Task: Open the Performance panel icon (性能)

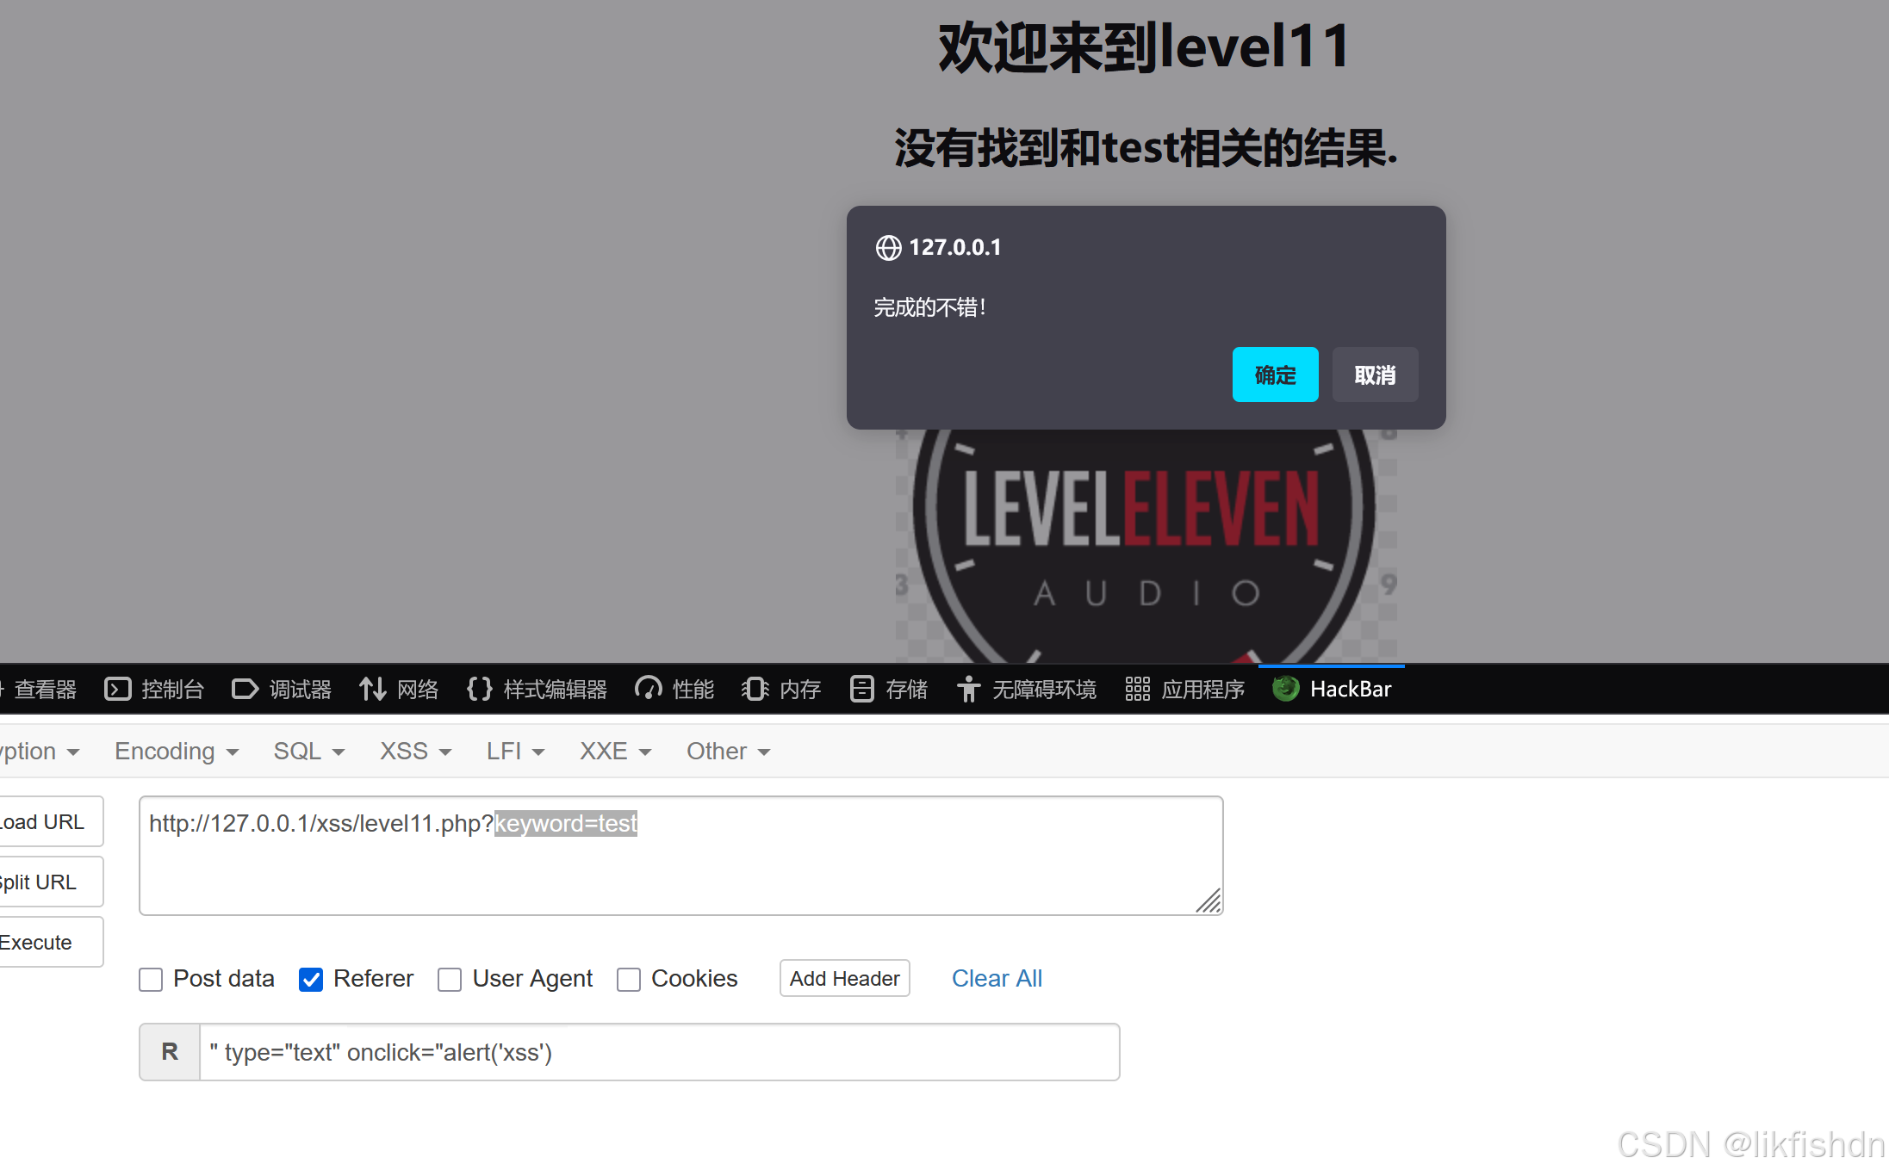Action: coord(648,690)
